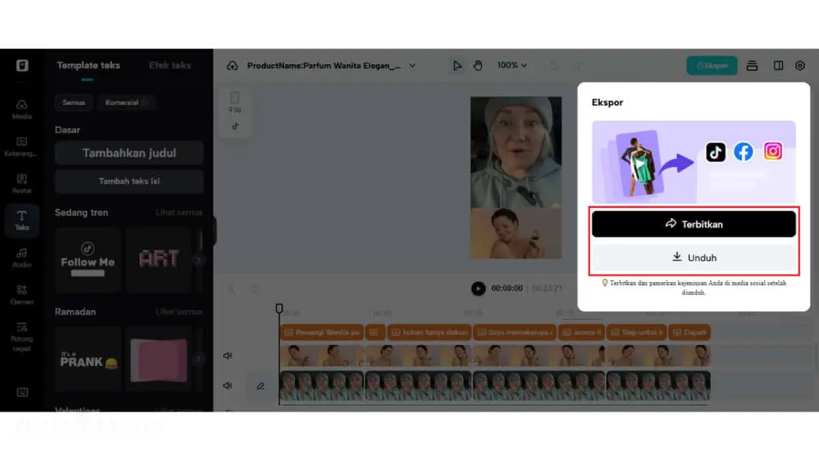Filter templates by Komersial chip
Viewport: 819px width, 460px height.
coord(126,102)
